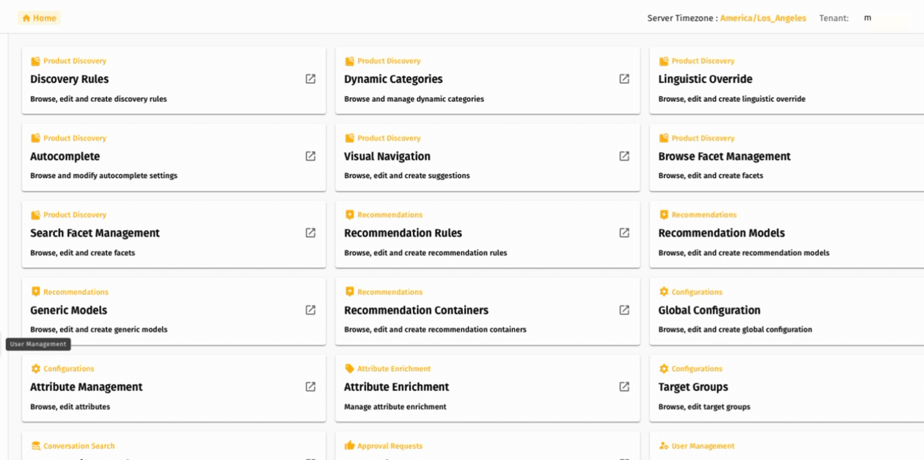Open the Recommendation Models title
This screenshot has width=924, height=460.
tap(722, 233)
